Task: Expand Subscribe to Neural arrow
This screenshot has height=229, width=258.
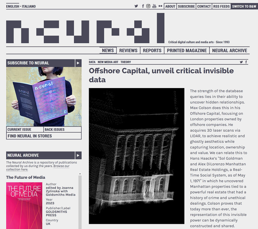Action: pos(78,63)
